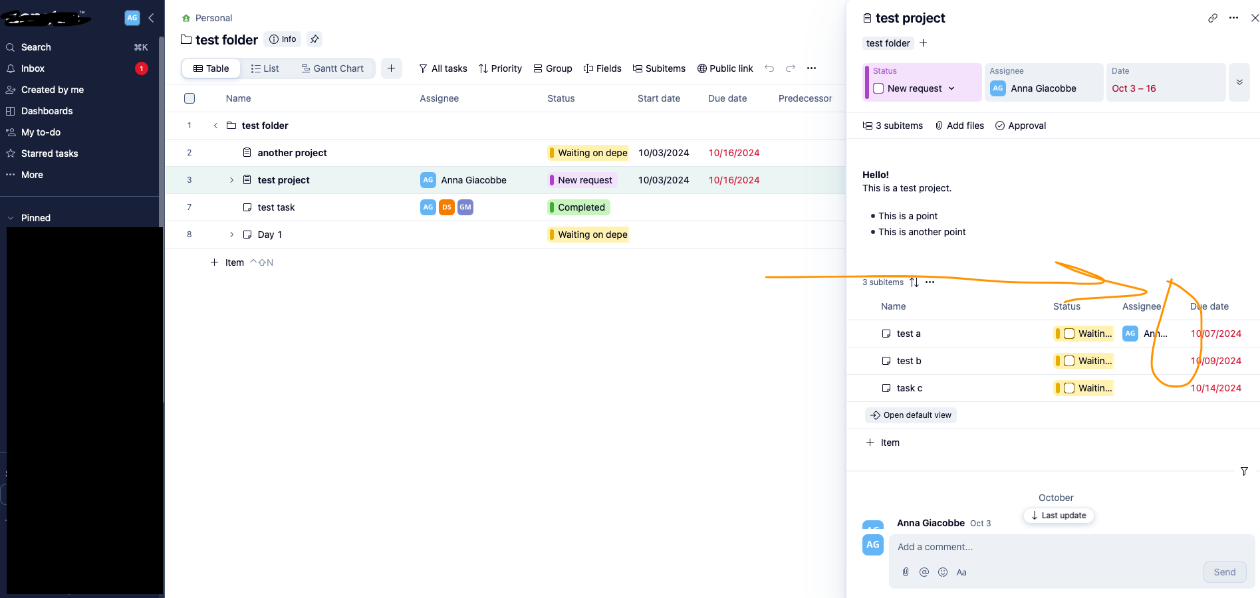The height and width of the screenshot is (598, 1260).
Task: Click the New request status in table row
Action: pos(582,180)
